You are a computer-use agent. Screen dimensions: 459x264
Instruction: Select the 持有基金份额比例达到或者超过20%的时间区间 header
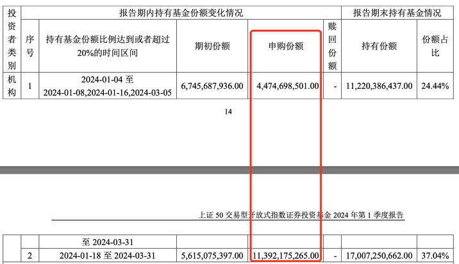[x=108, y=46]
